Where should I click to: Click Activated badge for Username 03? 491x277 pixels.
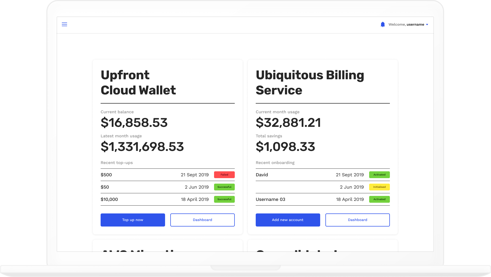[379, 199]
